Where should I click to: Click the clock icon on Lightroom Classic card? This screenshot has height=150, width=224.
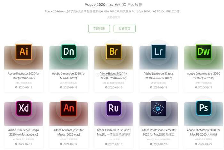(151, 87)
